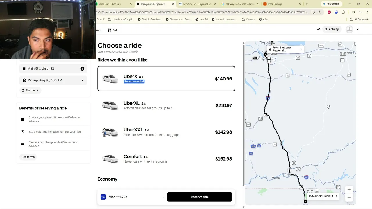
Task: Open the Chrome extensions puzzle icon
Action: 343,12
